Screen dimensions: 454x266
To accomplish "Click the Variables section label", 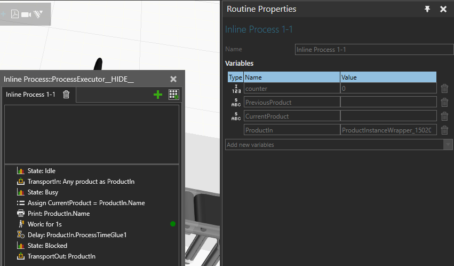I will pyautogui.click(x=239, y=63).
